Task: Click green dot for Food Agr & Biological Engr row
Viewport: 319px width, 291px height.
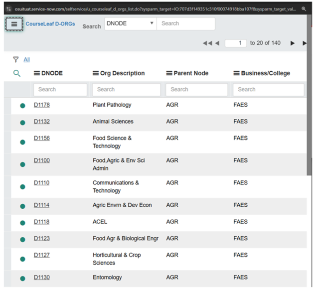Action: [22, 240]
